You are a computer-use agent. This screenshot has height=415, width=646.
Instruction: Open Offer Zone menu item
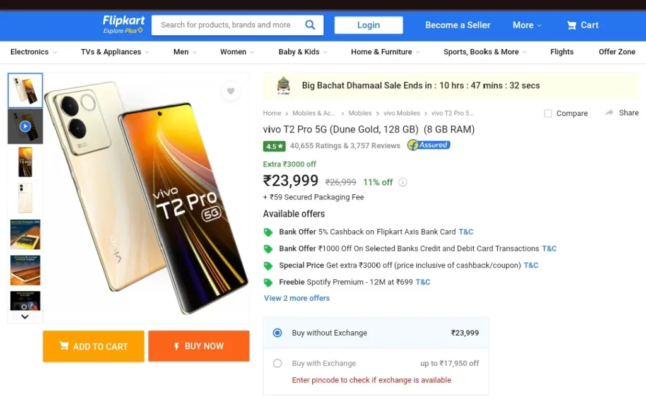[617, 52]
